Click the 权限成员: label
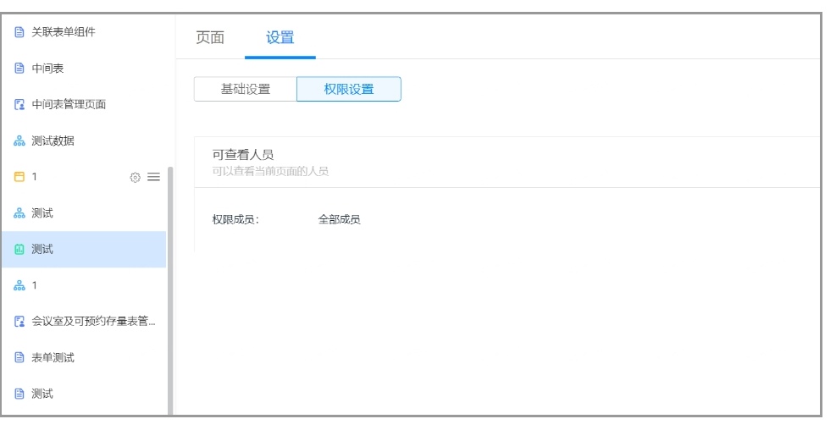 235,219
